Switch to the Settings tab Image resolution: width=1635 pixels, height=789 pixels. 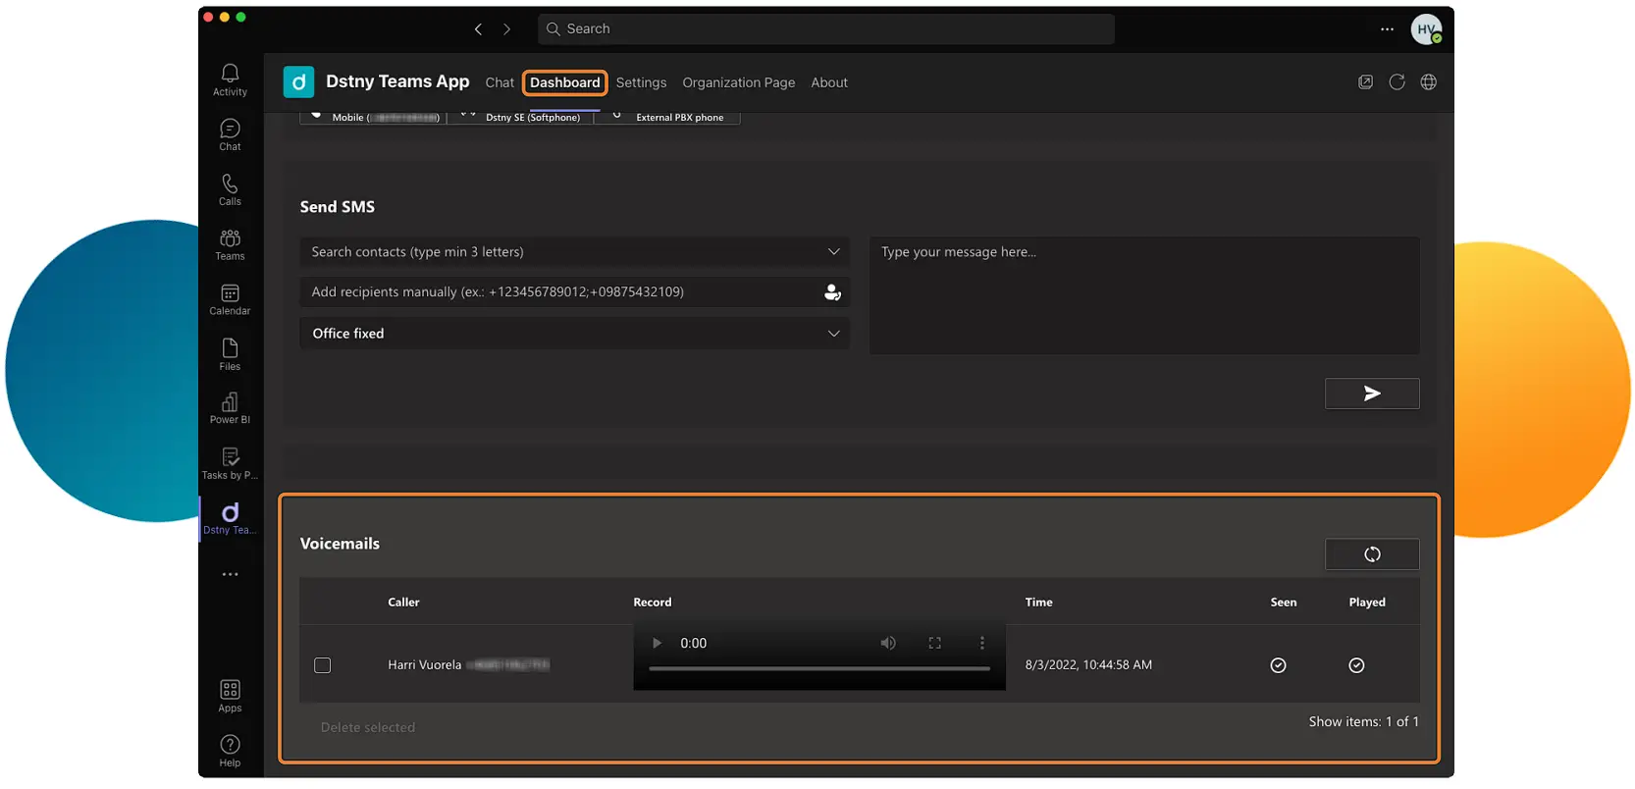(641, 82)
